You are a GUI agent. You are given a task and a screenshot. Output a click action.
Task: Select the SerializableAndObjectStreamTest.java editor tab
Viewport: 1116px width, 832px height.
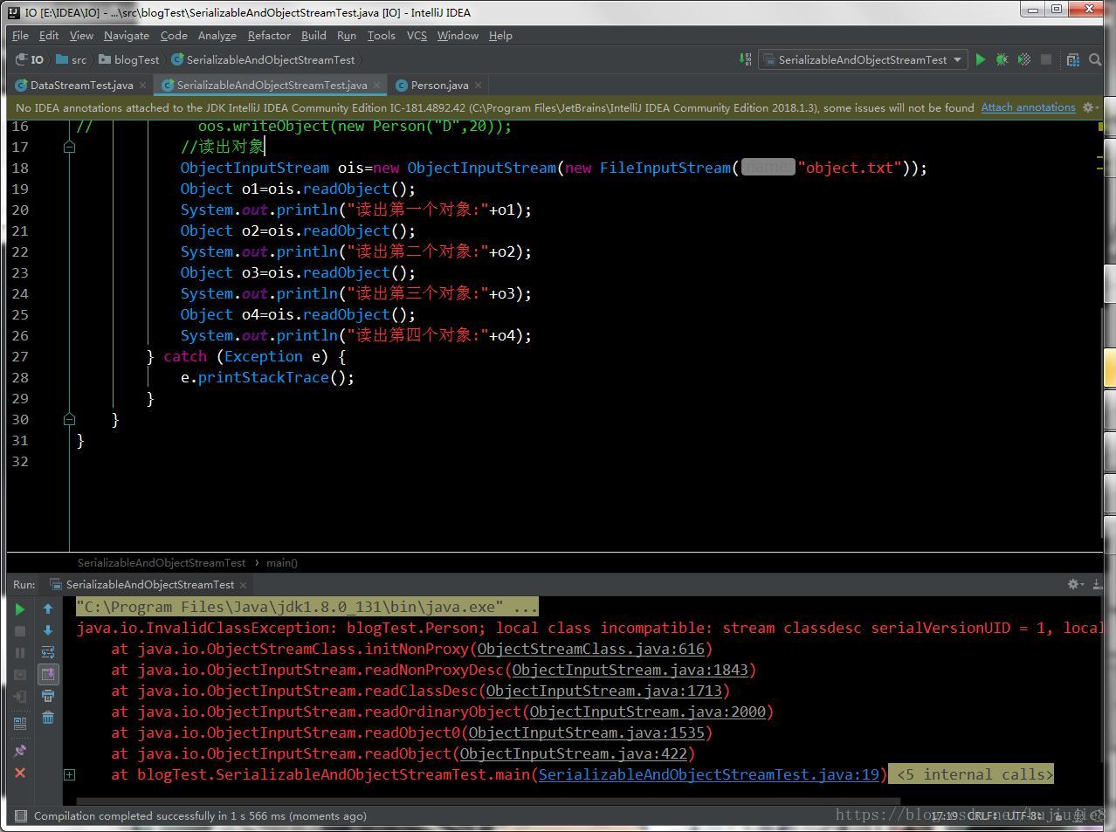tap(272, 85)
